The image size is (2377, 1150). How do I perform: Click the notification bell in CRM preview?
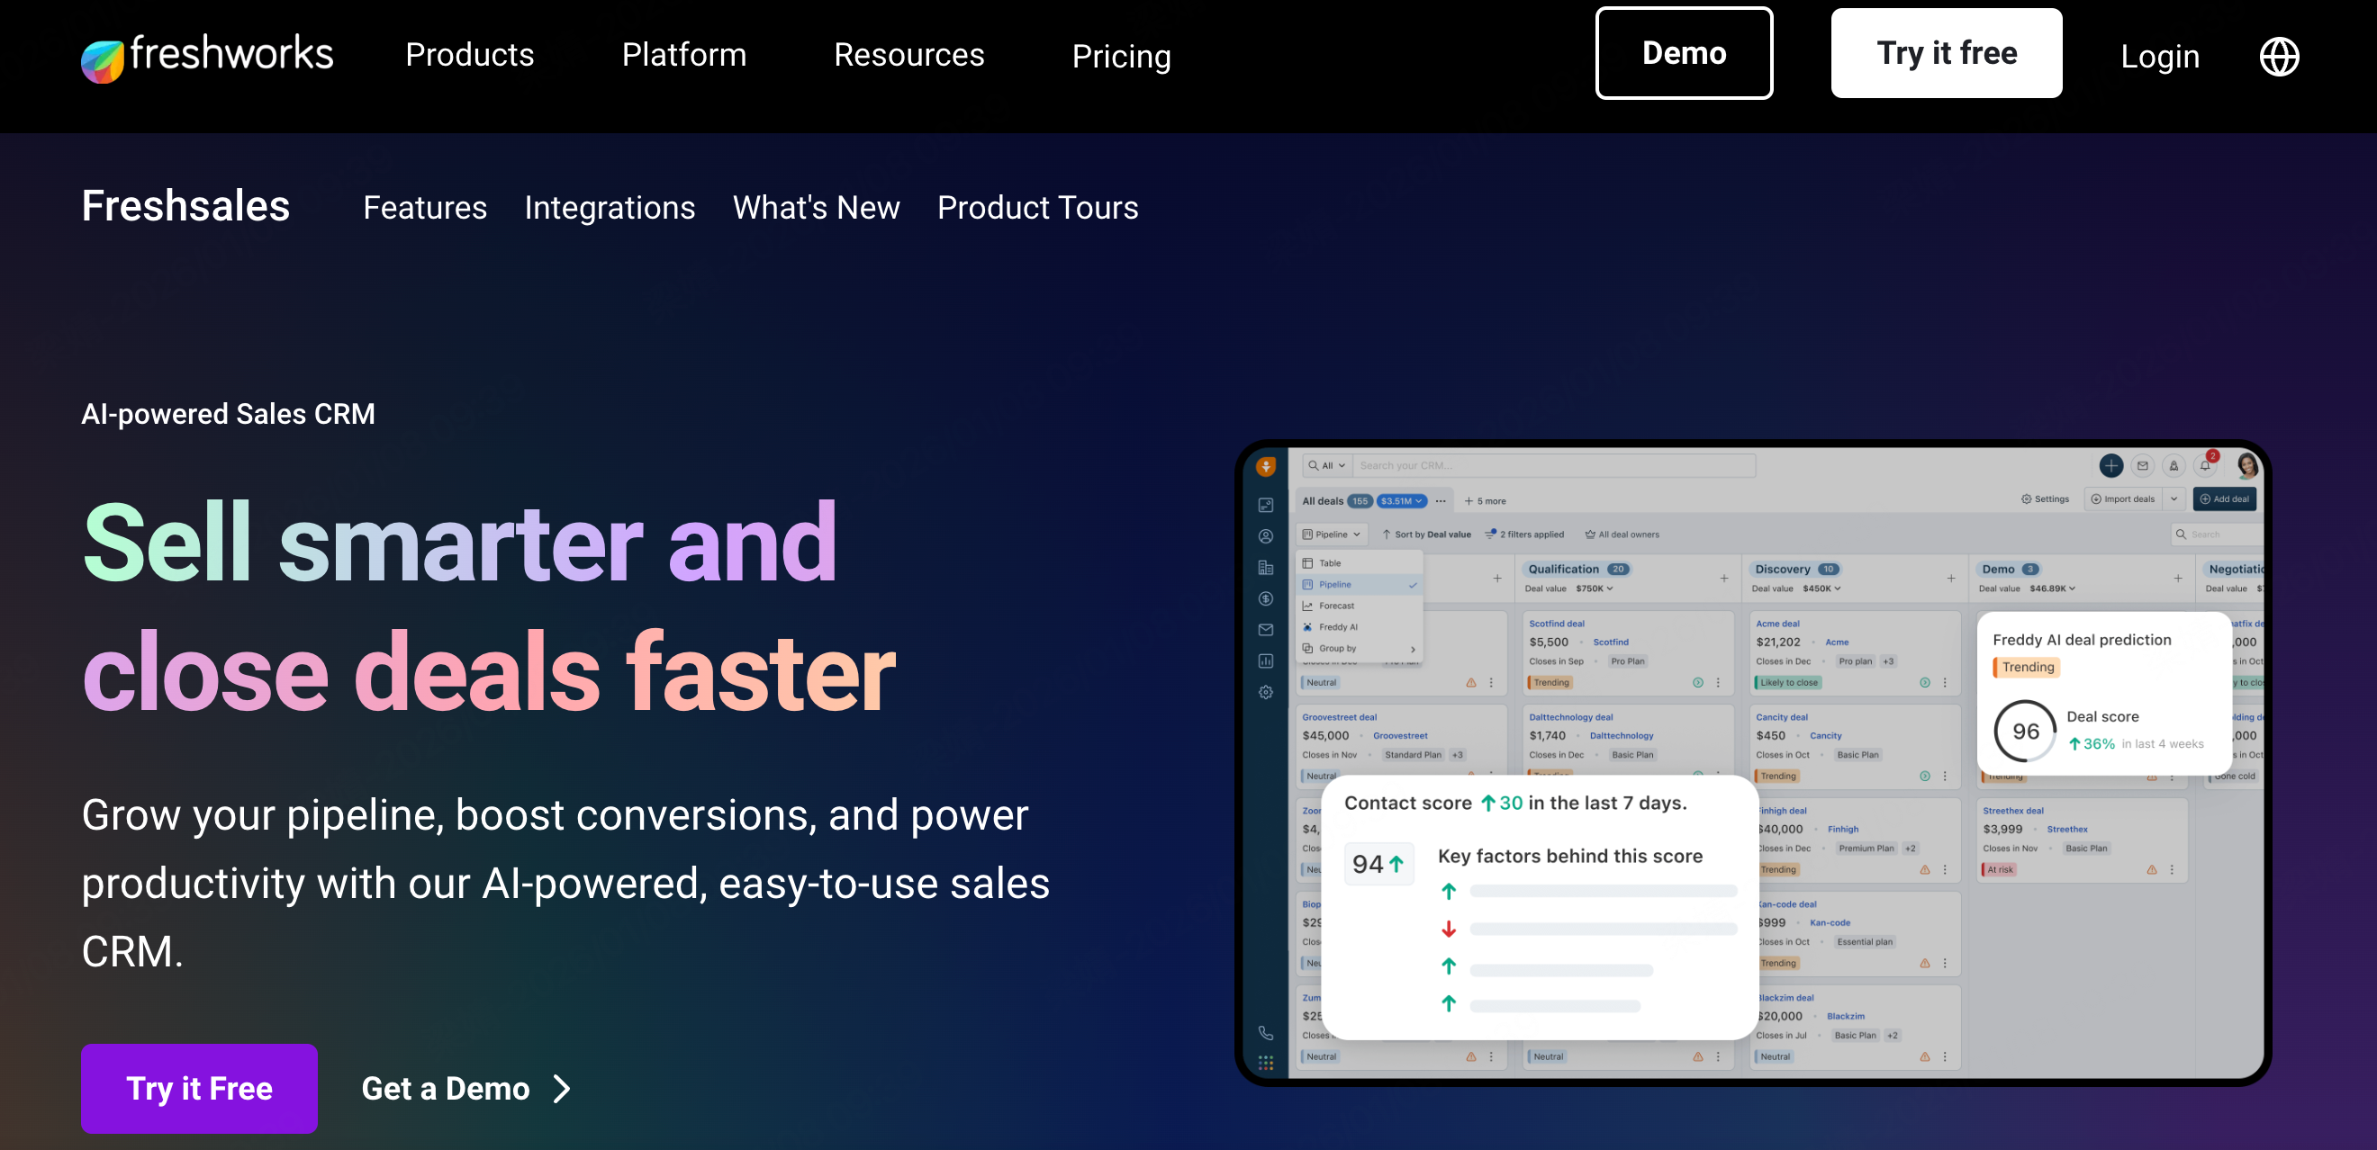tap(2204, 466)
